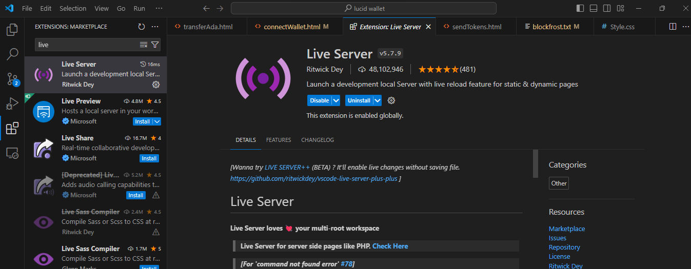Viewport: 691px width, 269px height.
Task: Open editor more actions ellipsis
Action: click(685, 27)
